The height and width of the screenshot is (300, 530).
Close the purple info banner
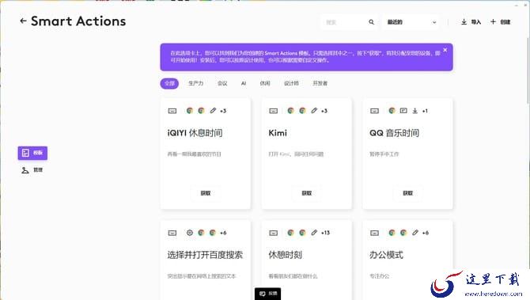point(445,50)
